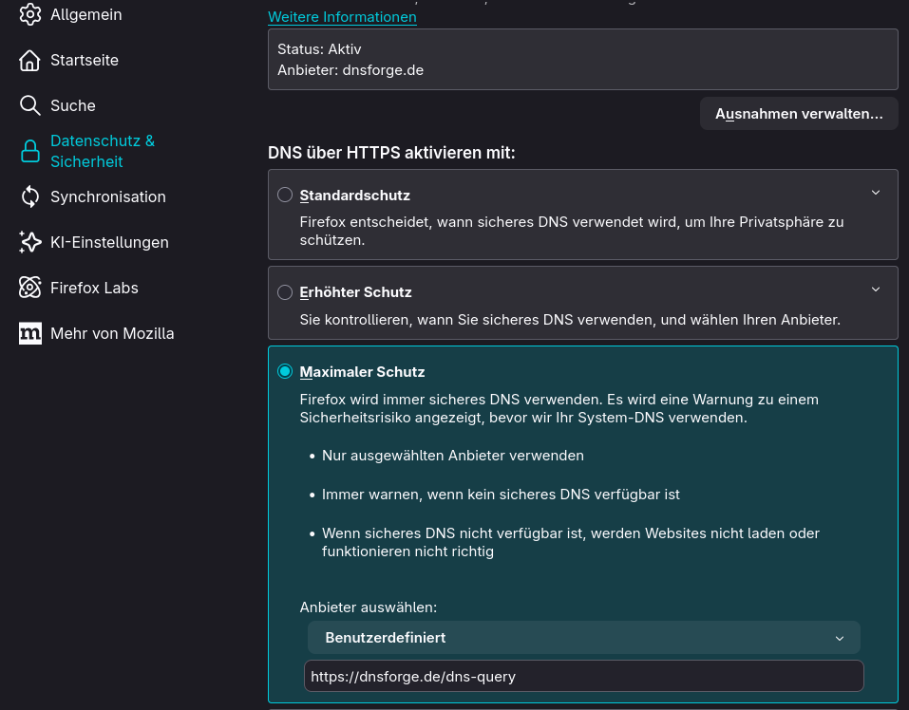Click the Startseite home icon
Viewport: 909px width, 710px height.
pos(30,60)
